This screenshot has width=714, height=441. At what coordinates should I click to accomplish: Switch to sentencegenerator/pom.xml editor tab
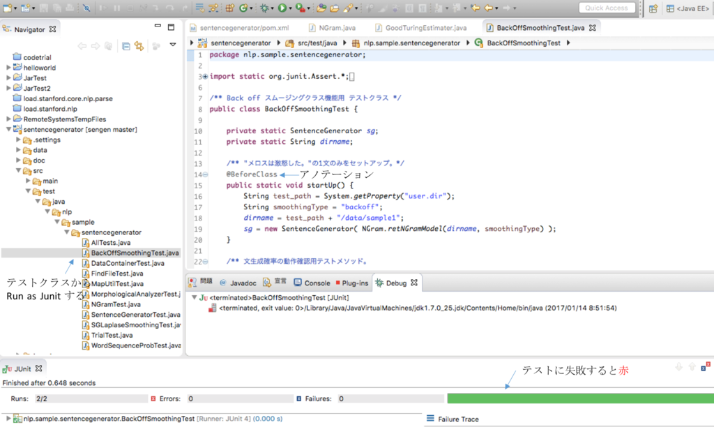click(240, 28)
